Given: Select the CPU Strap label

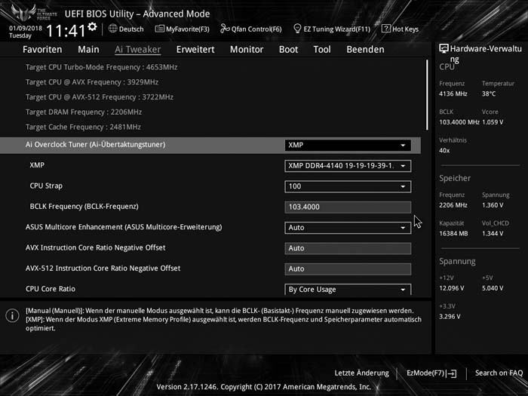Looking at the screenshot, I should click(46, 186).
